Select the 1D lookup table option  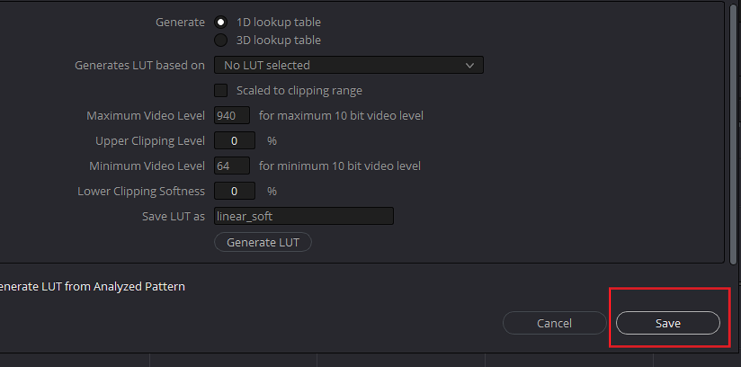coord(221,23)
